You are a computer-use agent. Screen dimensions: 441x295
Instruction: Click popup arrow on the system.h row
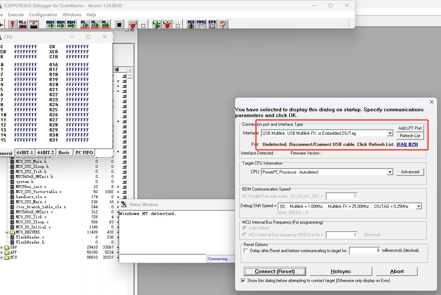click(x=125, y=182)
